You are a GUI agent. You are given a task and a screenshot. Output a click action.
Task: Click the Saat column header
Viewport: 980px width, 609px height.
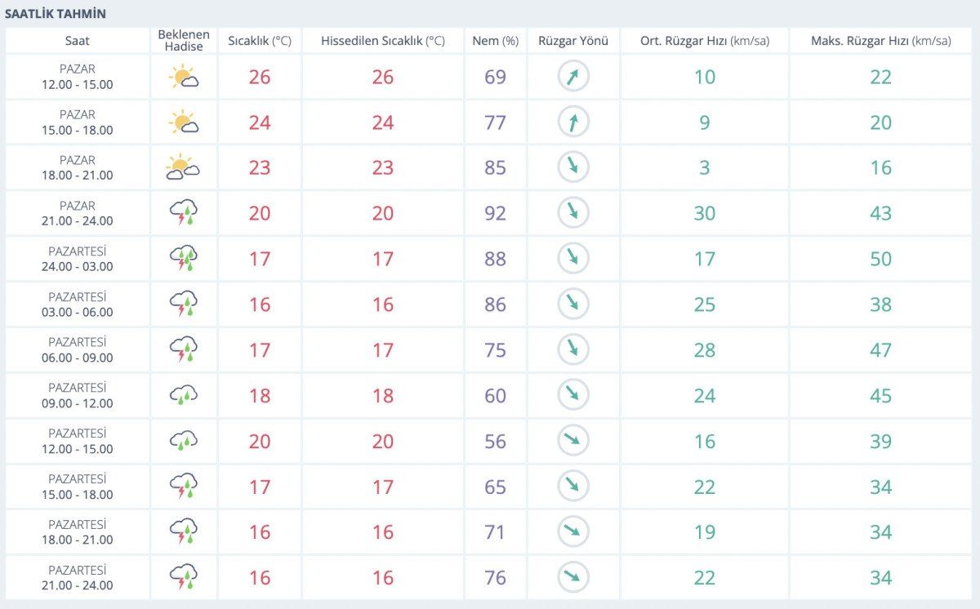coord(78,41)
